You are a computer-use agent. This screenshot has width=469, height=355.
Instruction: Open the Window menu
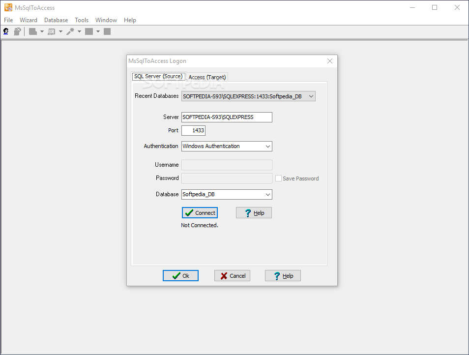[x=106, y=20]
